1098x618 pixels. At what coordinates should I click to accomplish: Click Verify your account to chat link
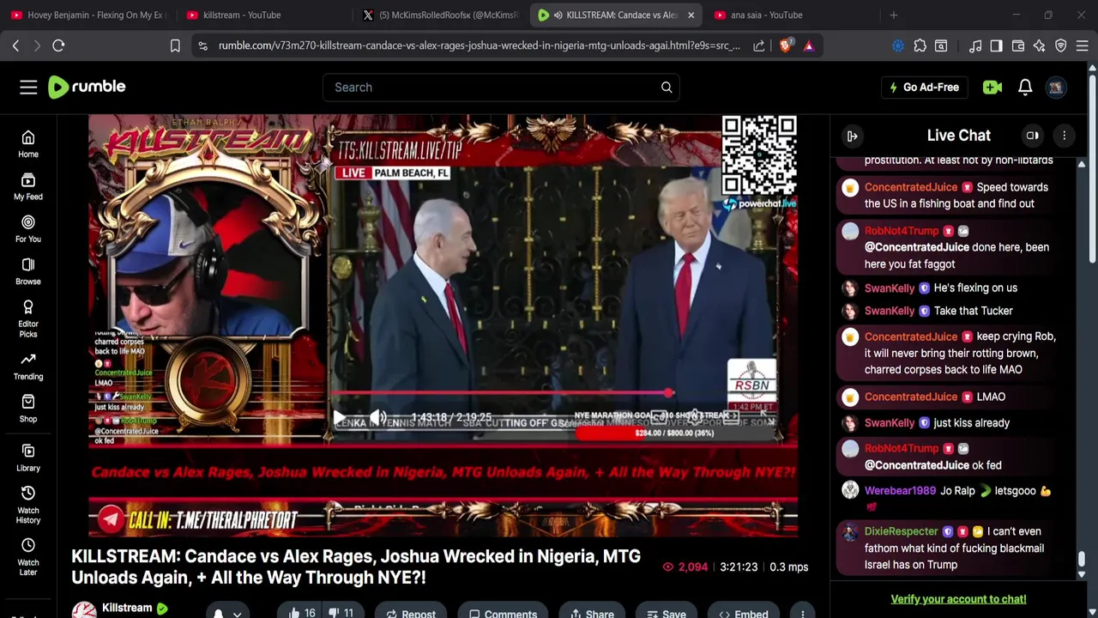[x=958, y=599]
